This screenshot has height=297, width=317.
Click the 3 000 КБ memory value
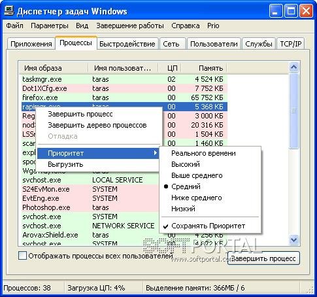coord(209,116)
